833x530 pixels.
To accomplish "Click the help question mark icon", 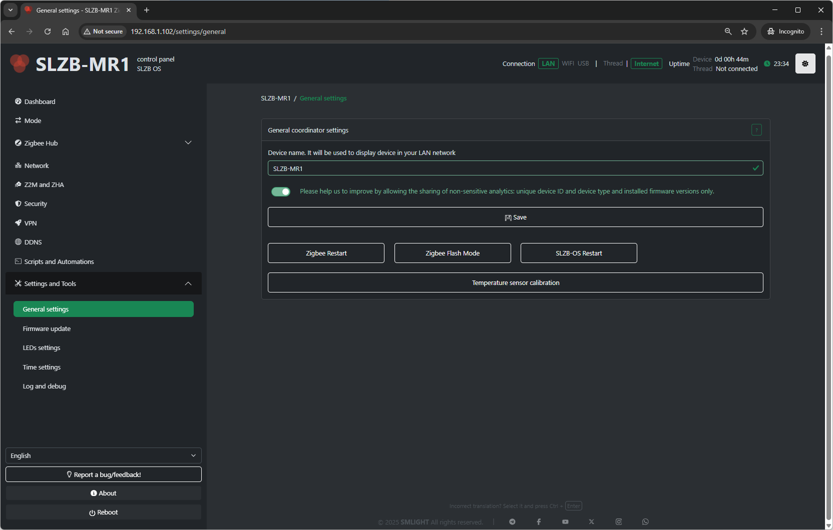I will point(756,130).
